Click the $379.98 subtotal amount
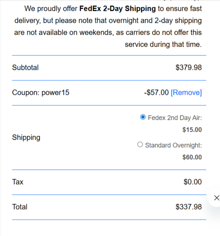 pos(188,68)
